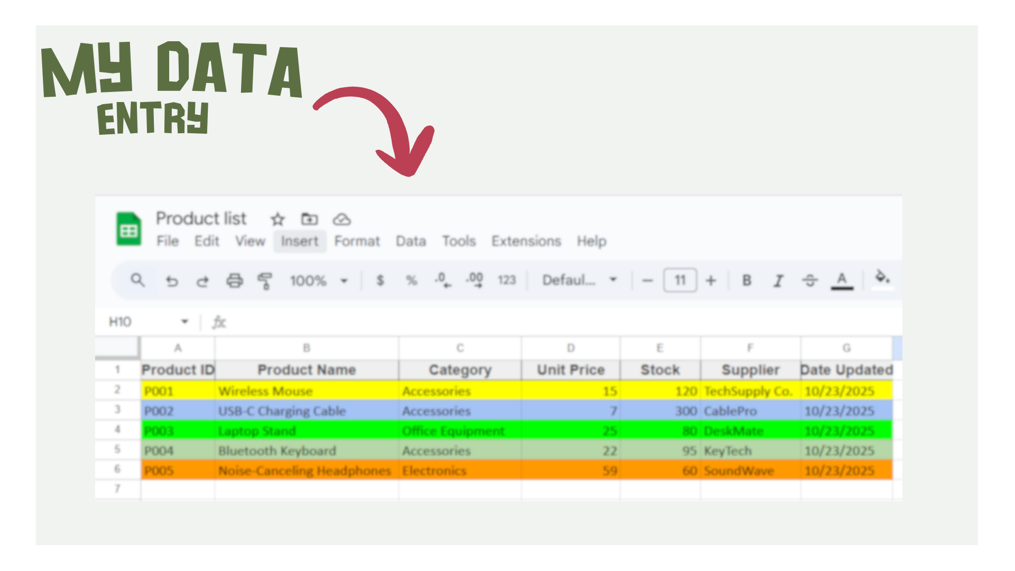Click the font size 11 field
The width and height of the screenshot is (1015, 571).
click(680, 280)
